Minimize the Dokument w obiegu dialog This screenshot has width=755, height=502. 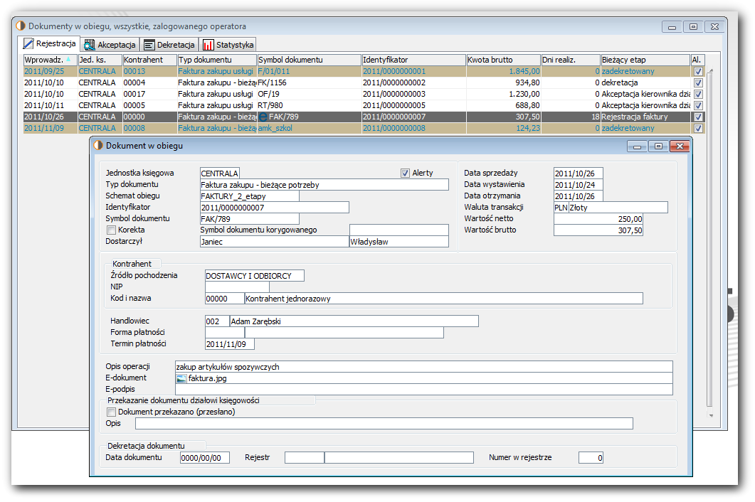tap(637, 146)
